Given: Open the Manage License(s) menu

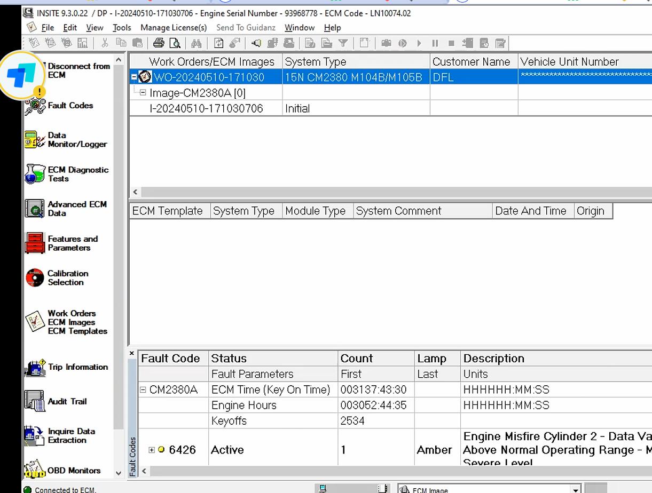Looking at the screenshot, I should (174, 28).
